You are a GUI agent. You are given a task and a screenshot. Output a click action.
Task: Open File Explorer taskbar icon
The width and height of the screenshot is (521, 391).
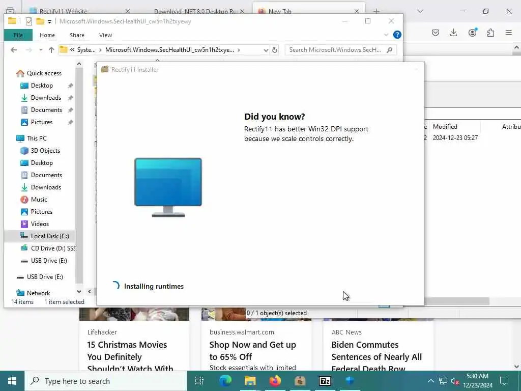pos(250,381)
